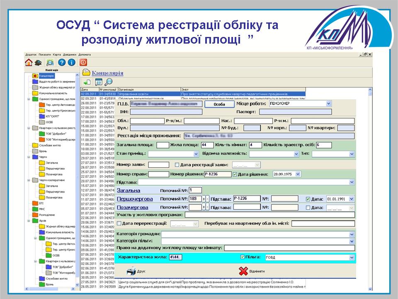Open the Довідники menu
The height and width of the screenshot is (299, 398).
click(x=69, y=54)
